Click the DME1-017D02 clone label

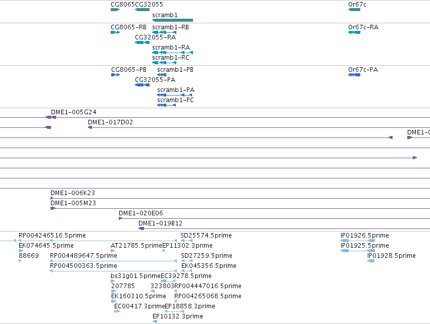(x=110, y=122)
